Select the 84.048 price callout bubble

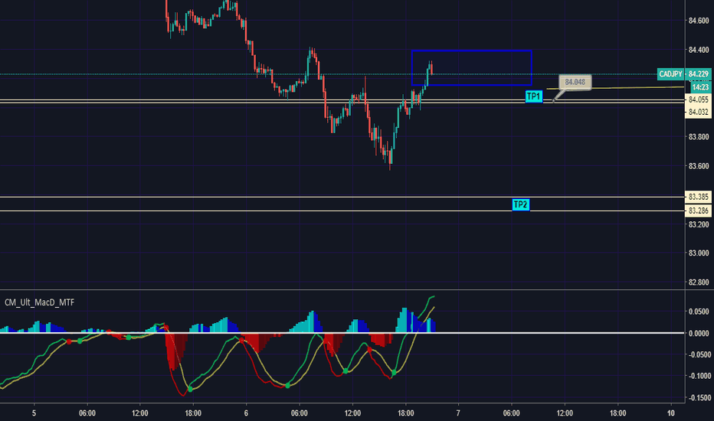coord(575,82)
